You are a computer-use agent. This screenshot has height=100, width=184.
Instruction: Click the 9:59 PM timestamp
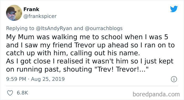[x=16, y=79]
